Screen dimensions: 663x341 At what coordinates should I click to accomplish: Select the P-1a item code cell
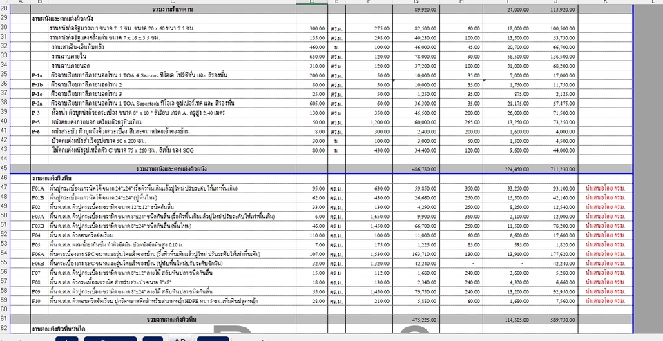pos(39,75)
